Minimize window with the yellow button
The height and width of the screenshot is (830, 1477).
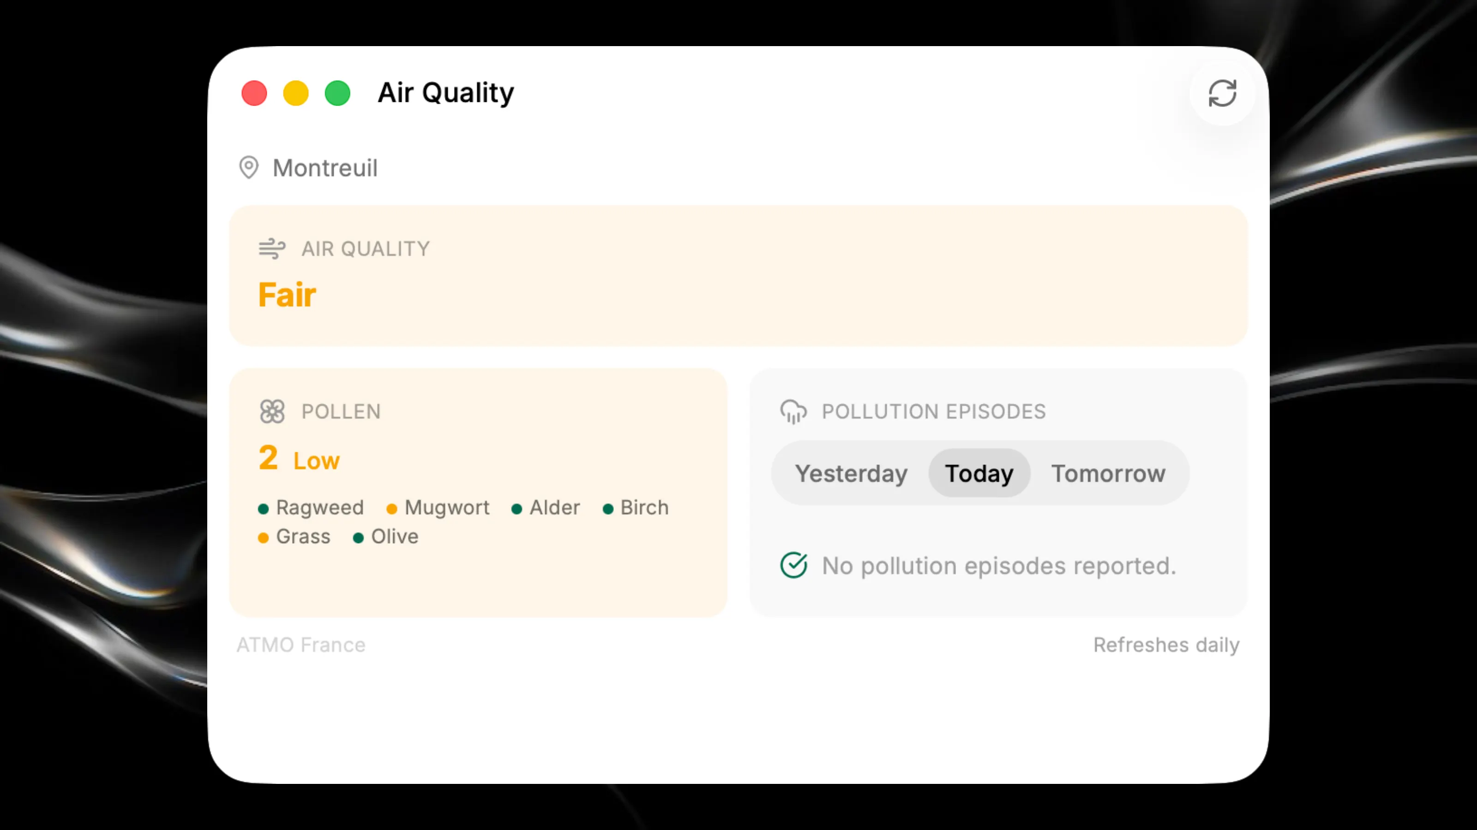click(x=296, y=93)
